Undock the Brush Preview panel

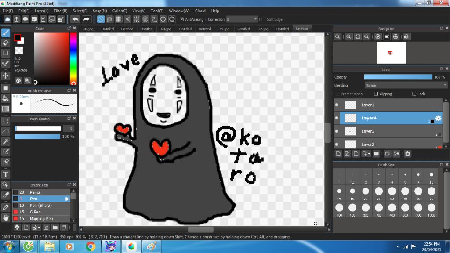pyautogui.click(x=69, y=90)
